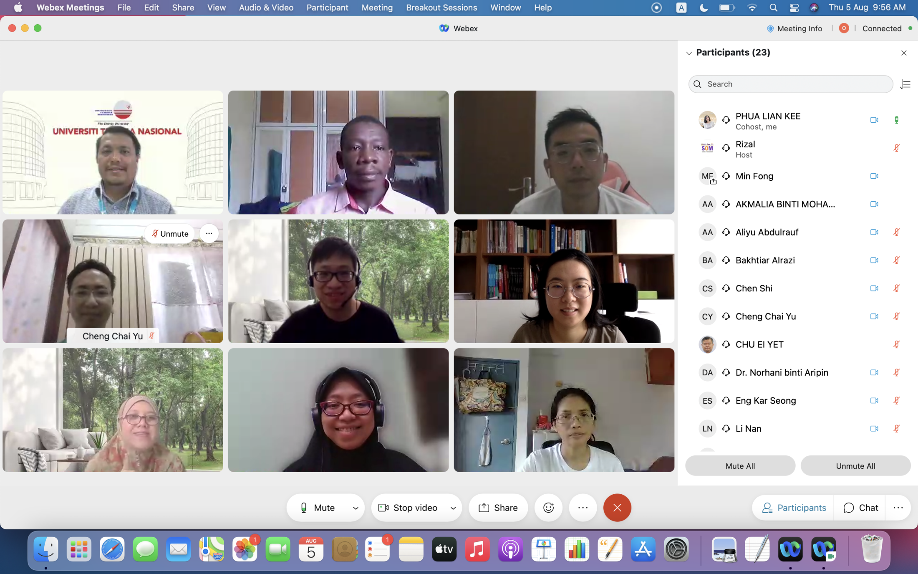
Task: Click the sort participants list icon
Action: (x=905, y=84)
